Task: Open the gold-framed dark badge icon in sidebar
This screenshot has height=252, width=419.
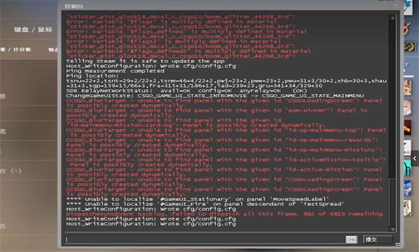Action: point(409,47)
